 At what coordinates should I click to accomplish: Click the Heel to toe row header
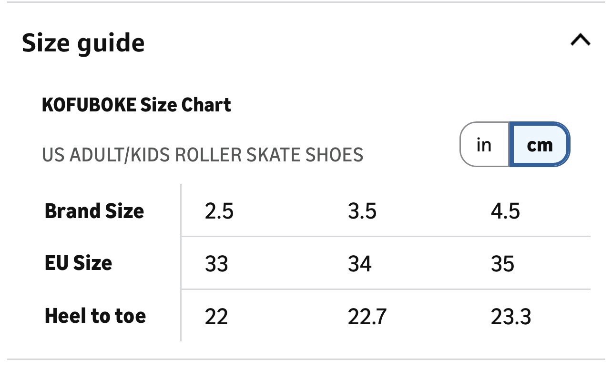95,316
